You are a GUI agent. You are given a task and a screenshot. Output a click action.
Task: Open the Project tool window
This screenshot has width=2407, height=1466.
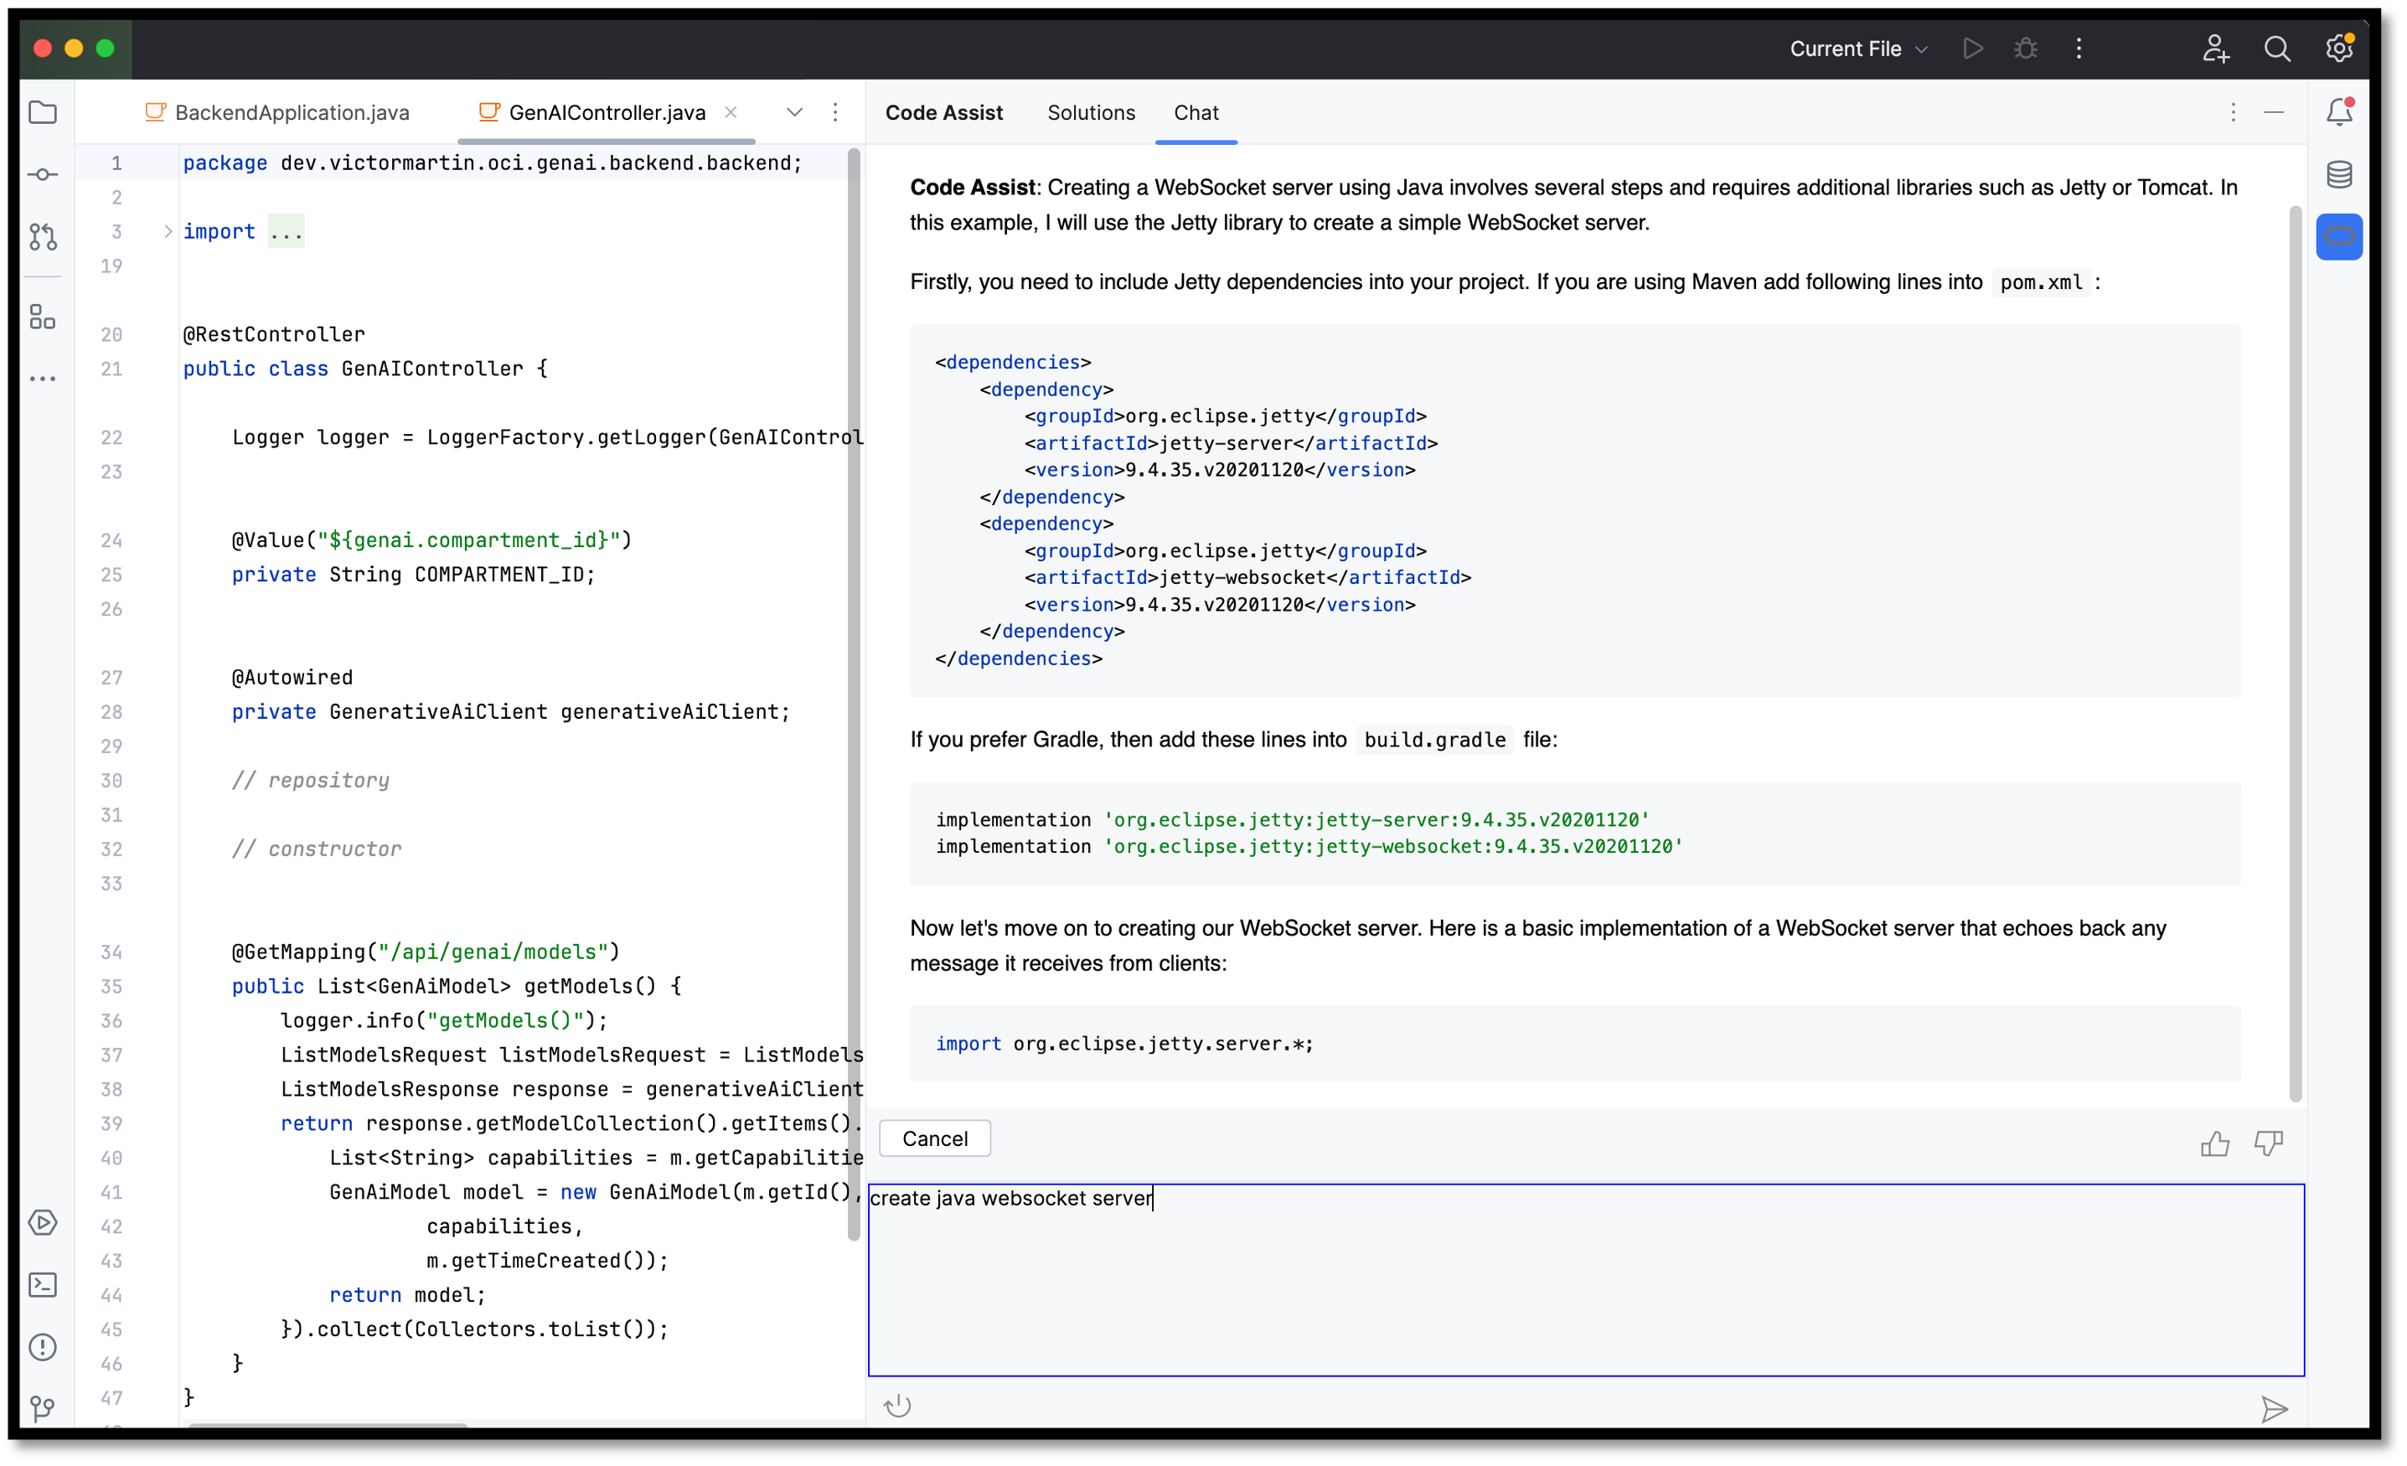(x=43, y=113)
